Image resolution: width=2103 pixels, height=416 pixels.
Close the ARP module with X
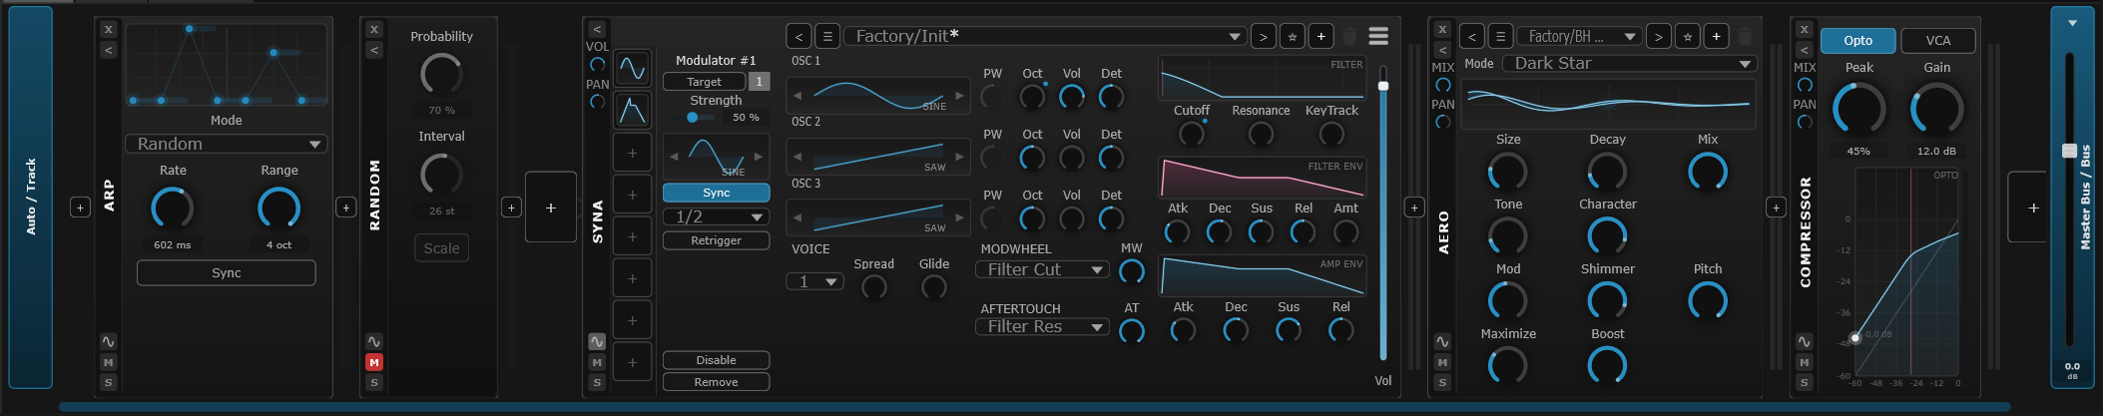[x=109, y=30]
